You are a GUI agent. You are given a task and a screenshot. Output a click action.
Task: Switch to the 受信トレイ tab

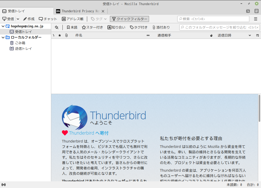(27, 11)
